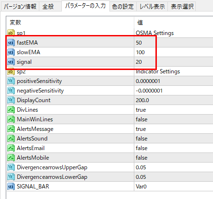Screen dimensions: 213x199
Task: Click the DivLines boolean type icon
Action: tap(11, 110)
